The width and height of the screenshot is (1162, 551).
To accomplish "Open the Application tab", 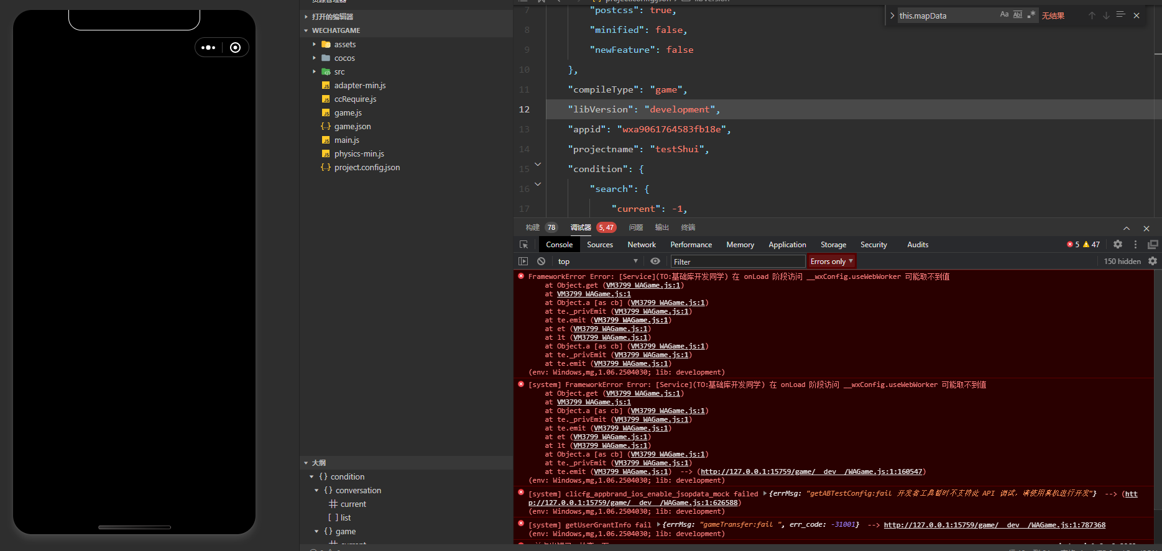I will click(x=787, y=245).
